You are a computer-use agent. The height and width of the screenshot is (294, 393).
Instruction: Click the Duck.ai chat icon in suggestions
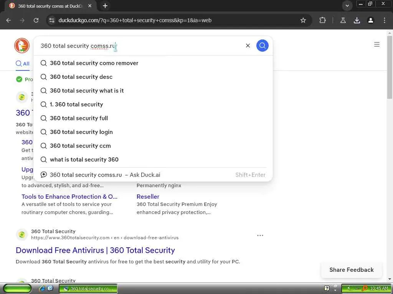(x=44, y=175)
